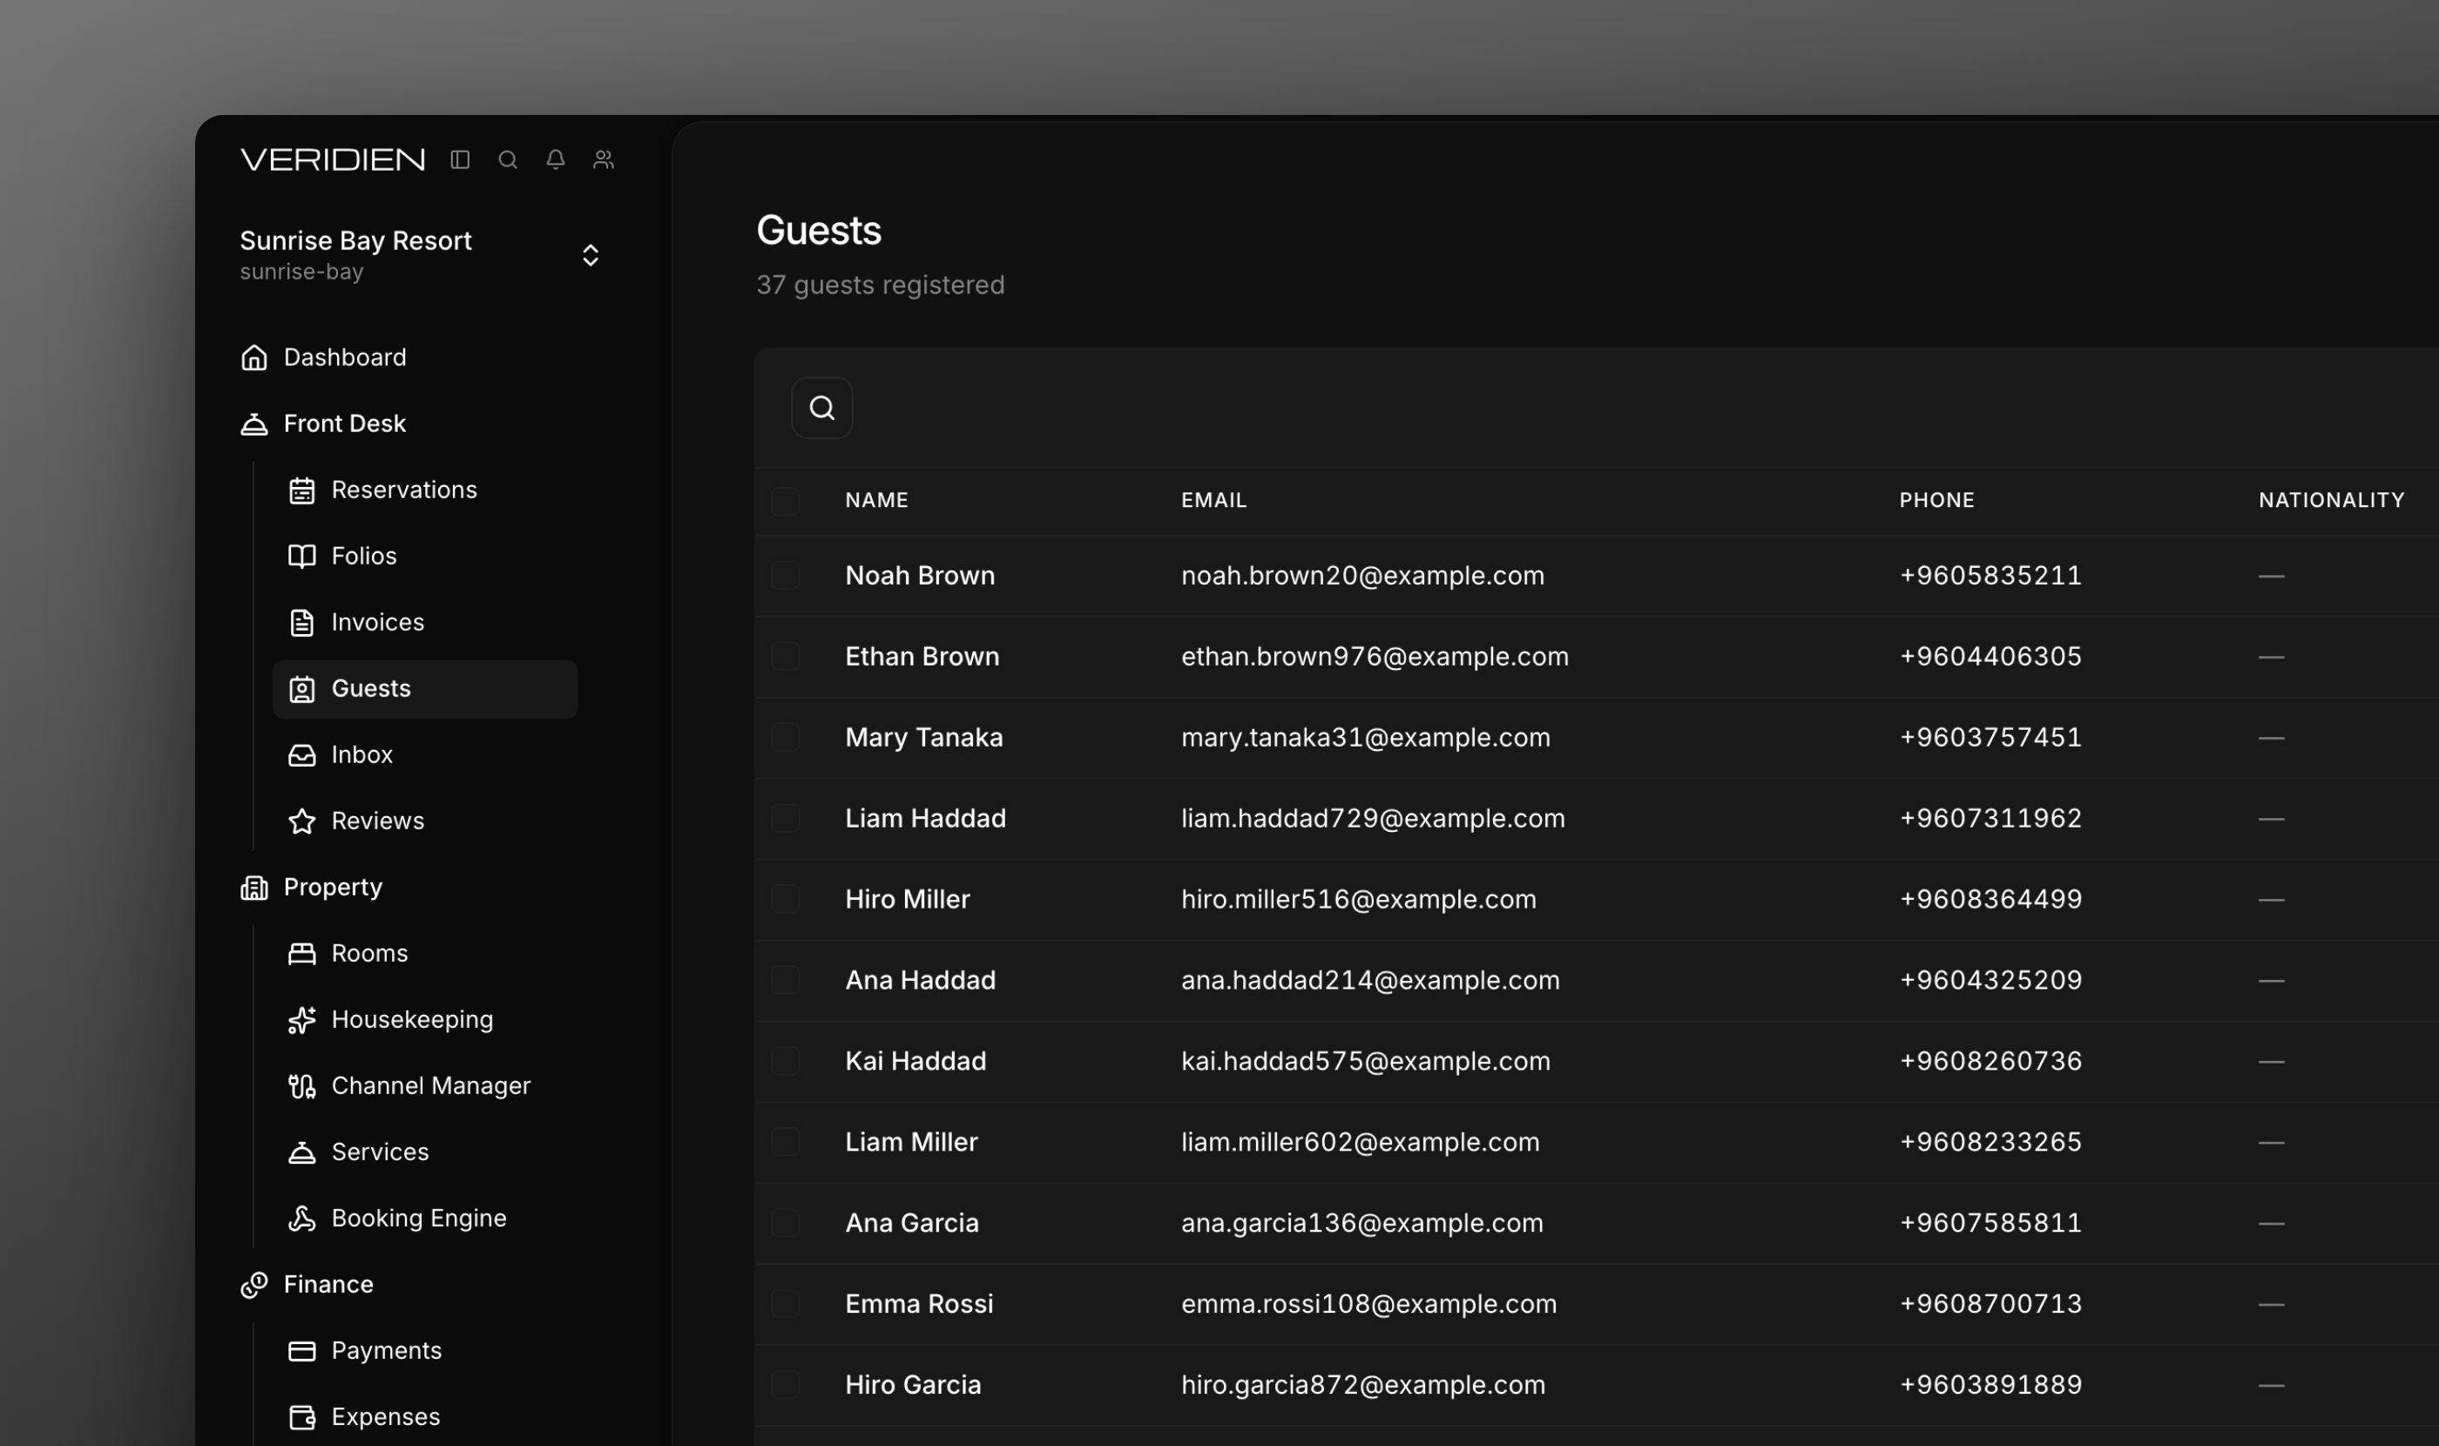Select Ethan Brown row checkbox

pyautogui.click(x=786, y=657)
